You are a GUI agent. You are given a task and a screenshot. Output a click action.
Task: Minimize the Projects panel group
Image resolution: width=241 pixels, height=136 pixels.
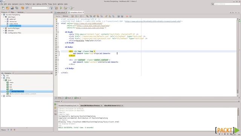click(x=52, y=12)
